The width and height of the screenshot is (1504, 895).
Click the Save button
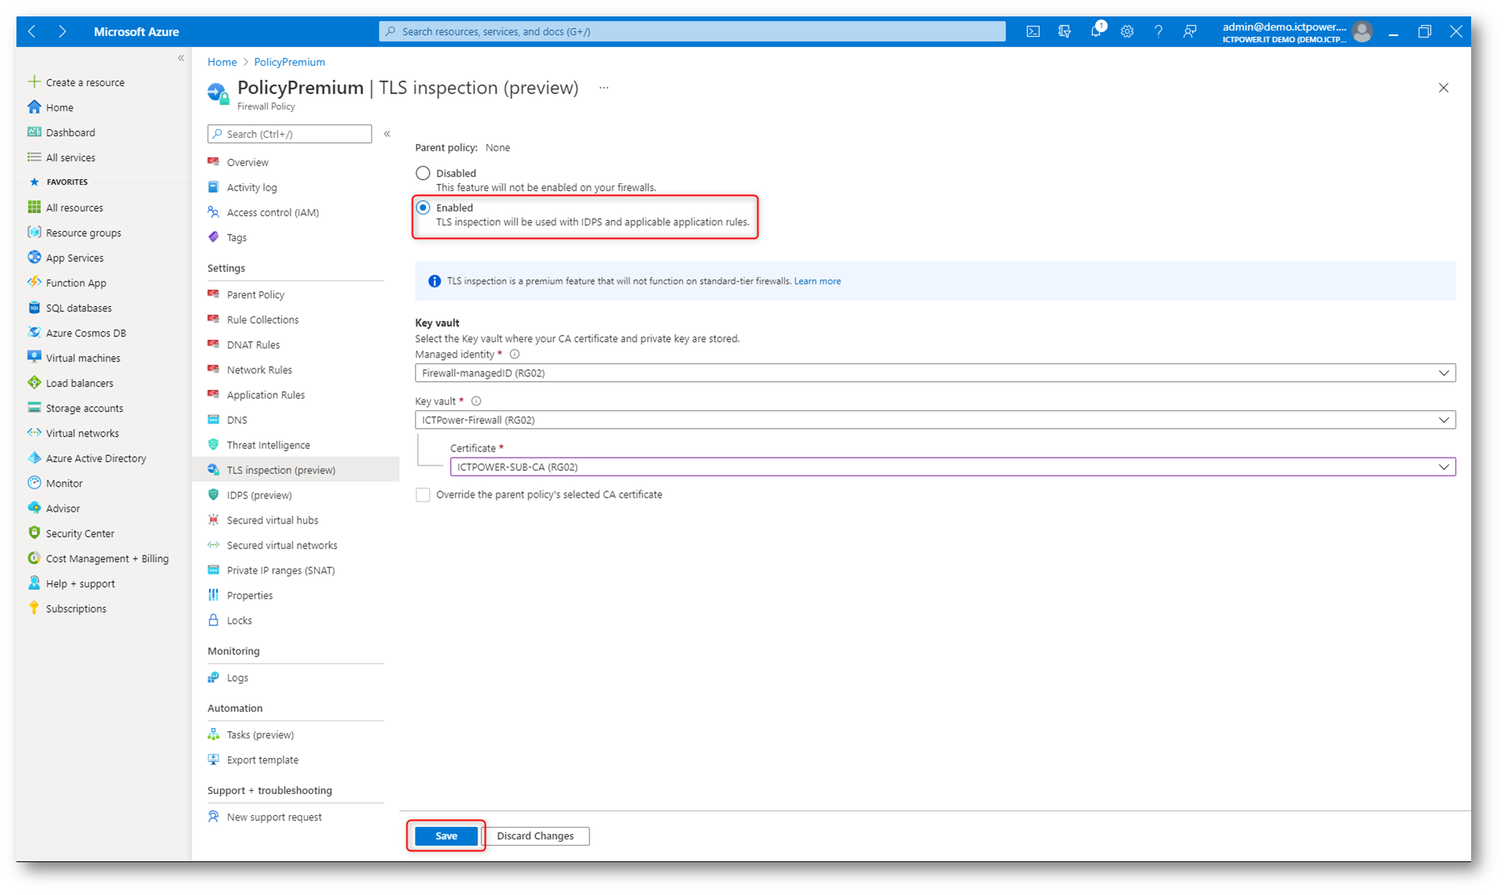tap(446, 836)
